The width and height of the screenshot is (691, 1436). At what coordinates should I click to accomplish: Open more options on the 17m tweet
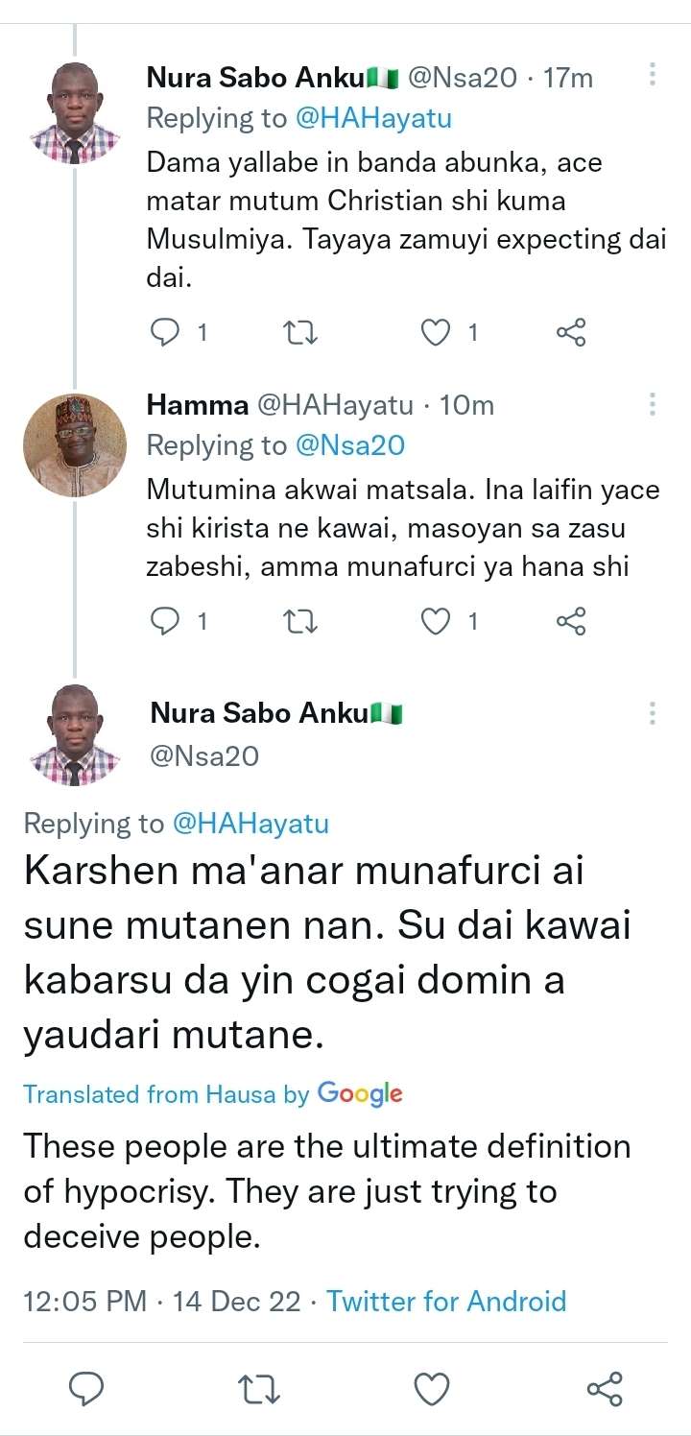[x=653, y=76]
